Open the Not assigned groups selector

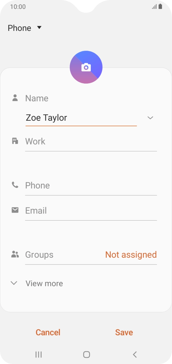pyautogui.click(x=131, y=255)
